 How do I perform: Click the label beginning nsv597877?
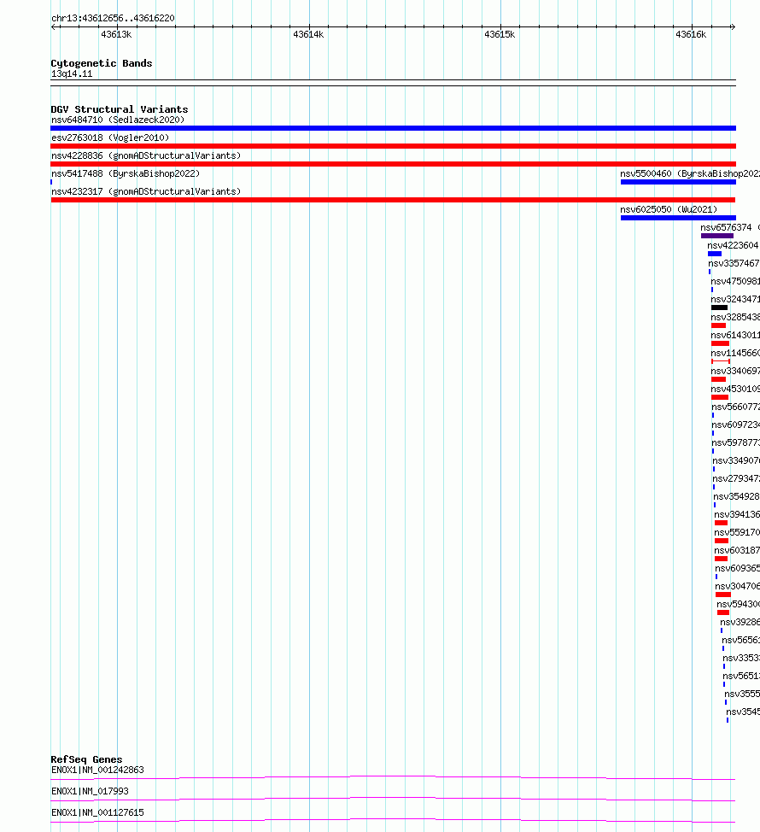pyautogui.click(x=736, y=443)
